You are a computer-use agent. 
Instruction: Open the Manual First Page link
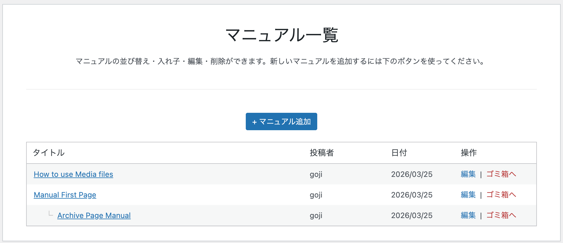(65, 195)
